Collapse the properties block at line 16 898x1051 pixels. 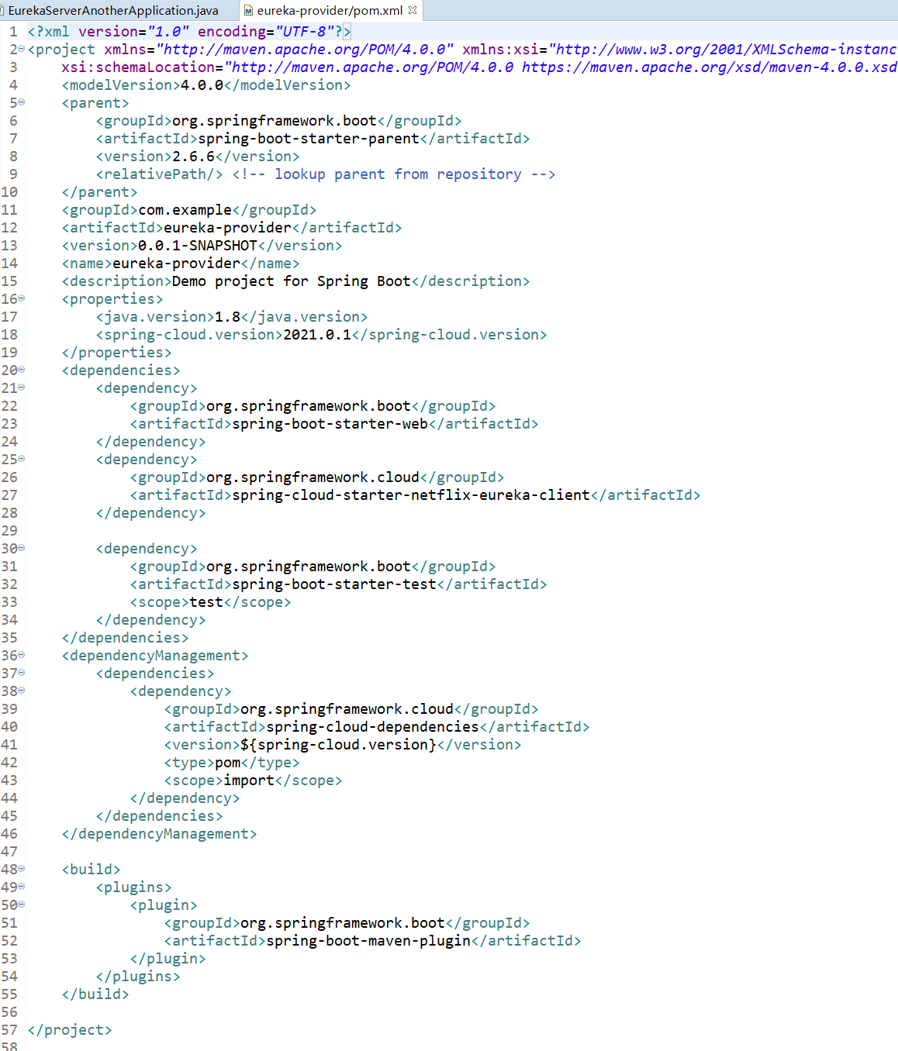point(22,298)
